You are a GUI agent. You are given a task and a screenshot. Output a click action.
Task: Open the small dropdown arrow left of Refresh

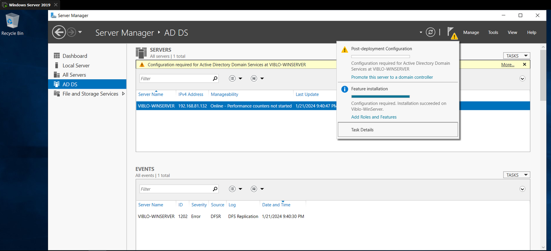[421, 32]
